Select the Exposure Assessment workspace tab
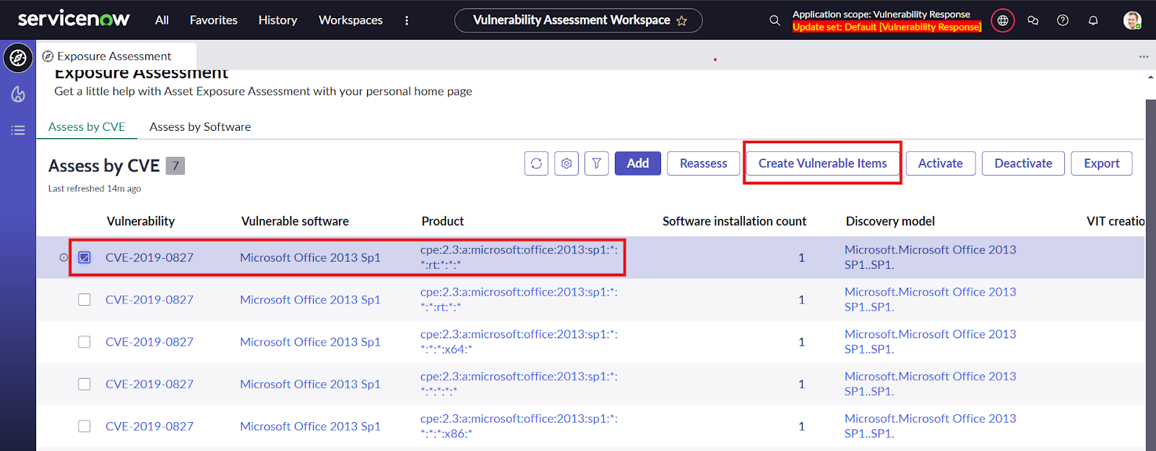 coord(116,56)
